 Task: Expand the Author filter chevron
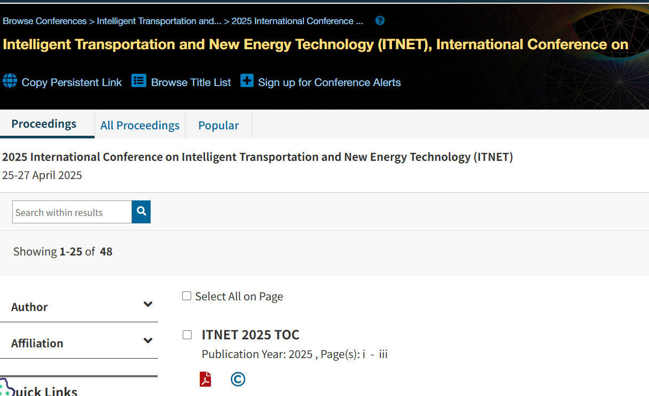coord(148,304)
